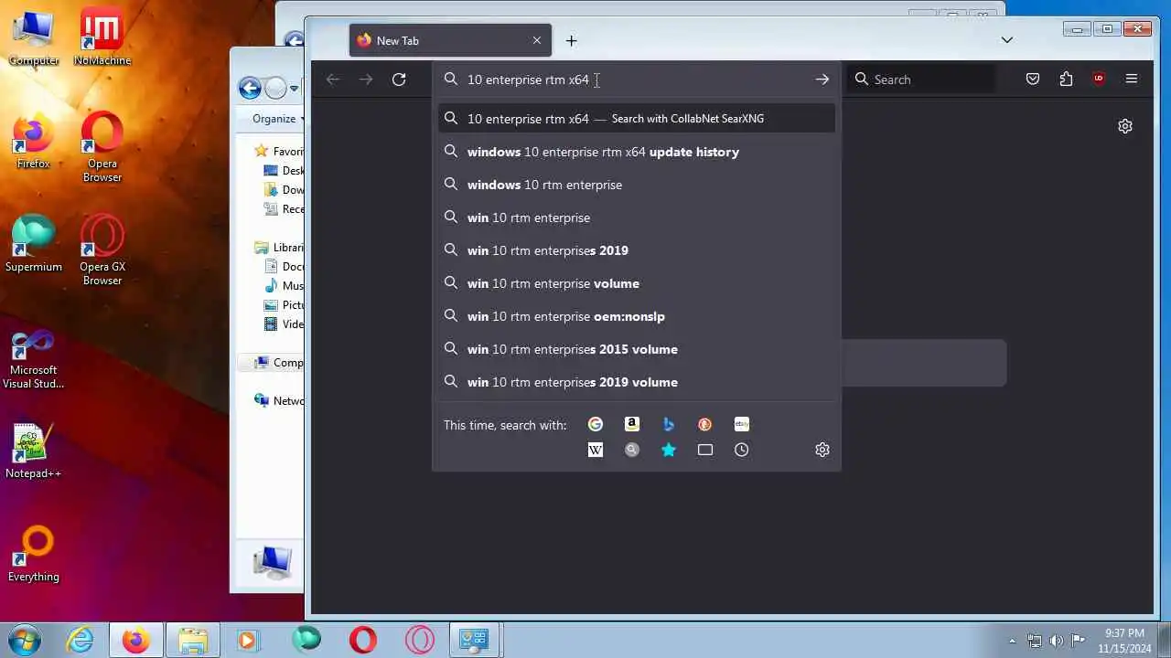
Task: Open Supermium desktop shortcut
Action: [34, 245]
